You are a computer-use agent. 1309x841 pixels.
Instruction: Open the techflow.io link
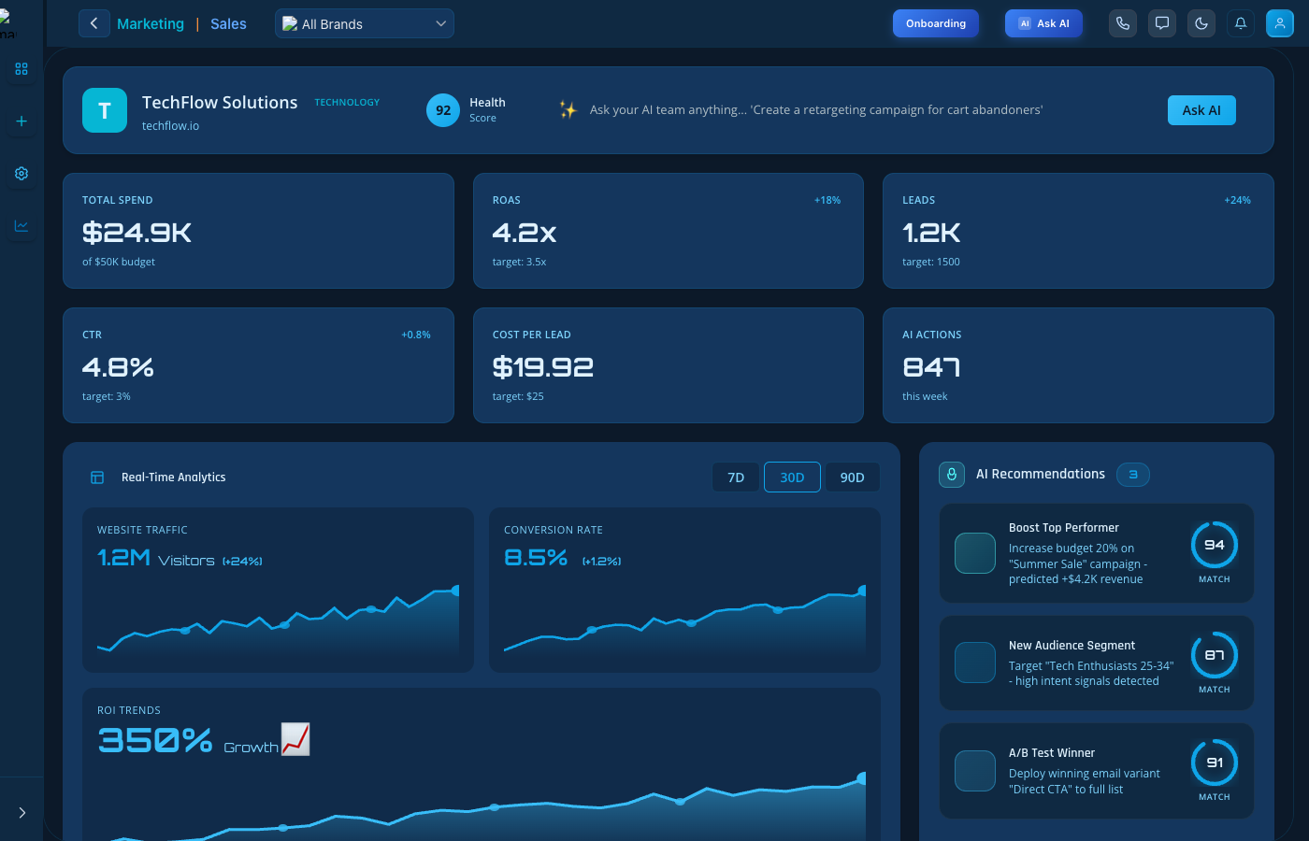[x=170, y=126]
